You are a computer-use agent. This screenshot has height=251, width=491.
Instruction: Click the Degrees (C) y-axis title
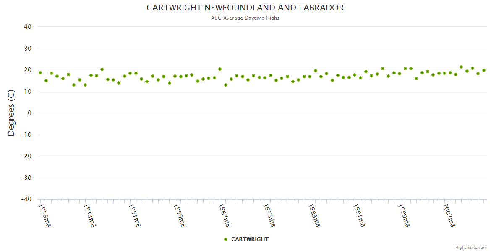[x=11, y=113]
